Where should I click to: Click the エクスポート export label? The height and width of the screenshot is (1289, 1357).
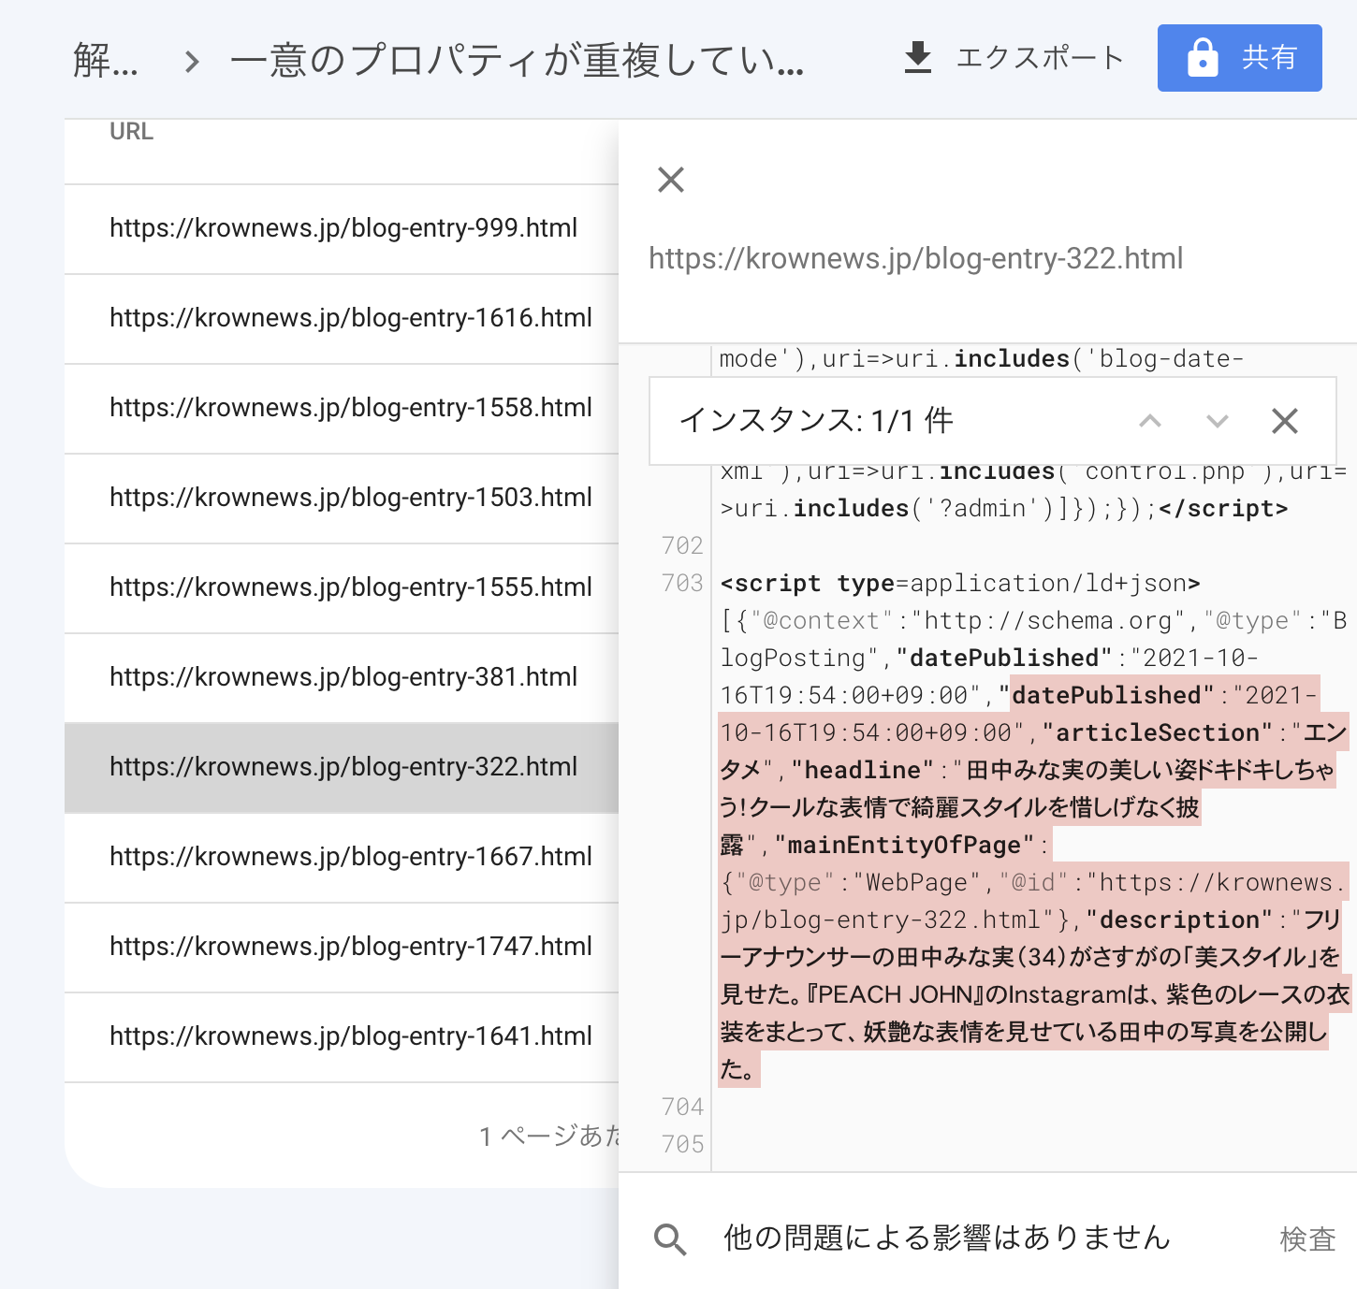tap(1039, 58)
